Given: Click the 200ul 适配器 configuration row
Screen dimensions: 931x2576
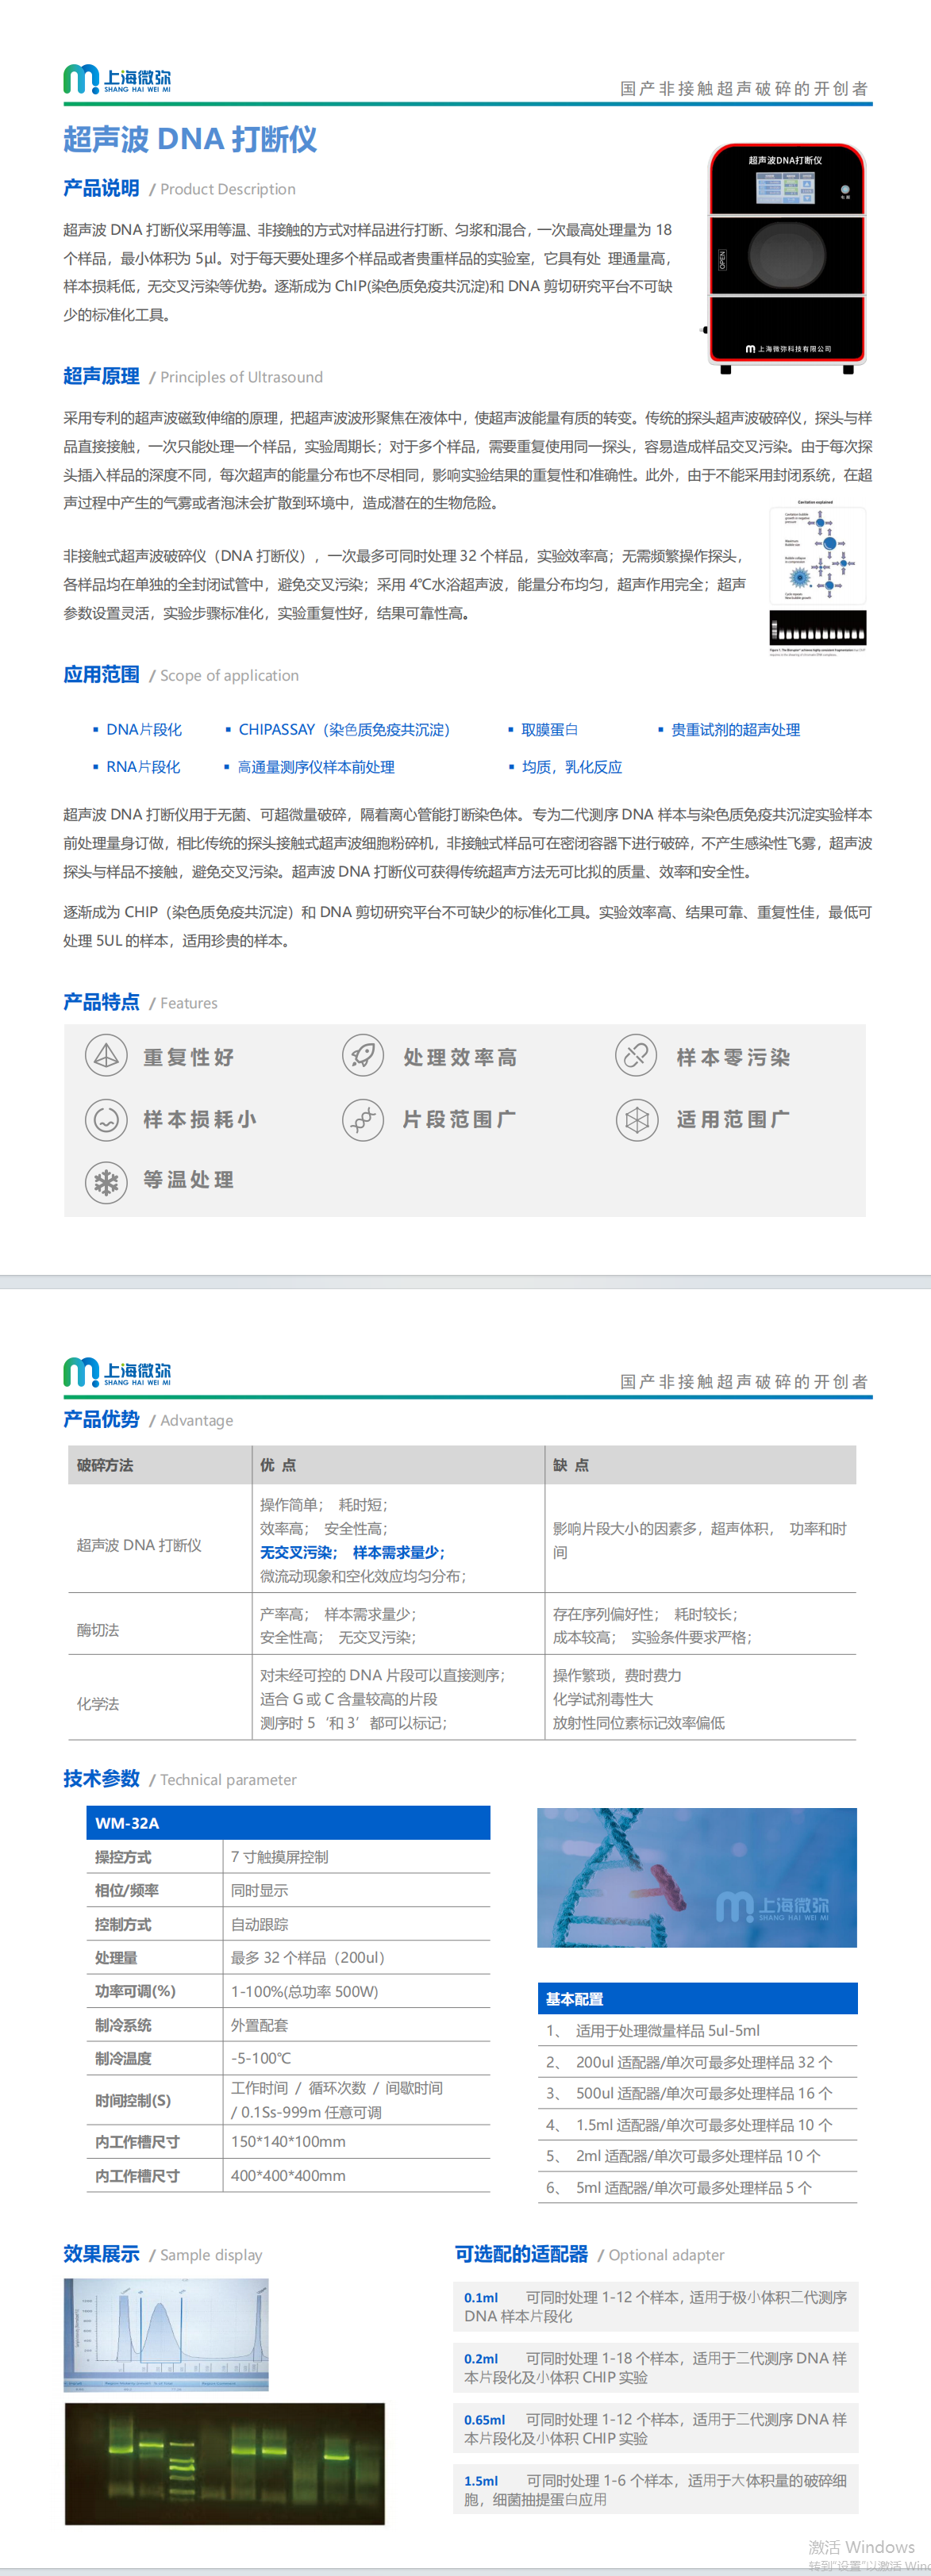Looking at the screenshot, I should (x=697, y=2062).
